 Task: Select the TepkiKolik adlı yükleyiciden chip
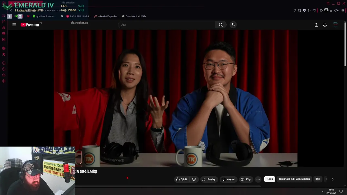click(x=294, y=179)
